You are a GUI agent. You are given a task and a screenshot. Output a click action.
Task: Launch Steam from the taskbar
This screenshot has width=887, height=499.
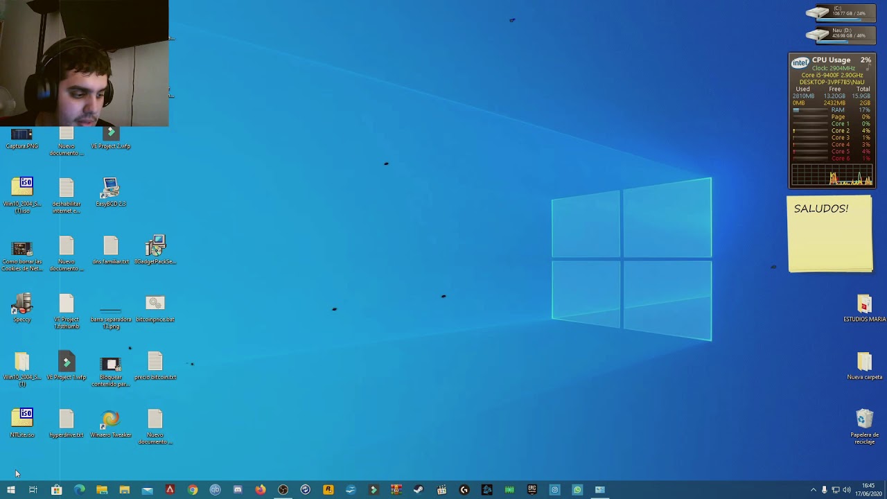pos(419,490)
